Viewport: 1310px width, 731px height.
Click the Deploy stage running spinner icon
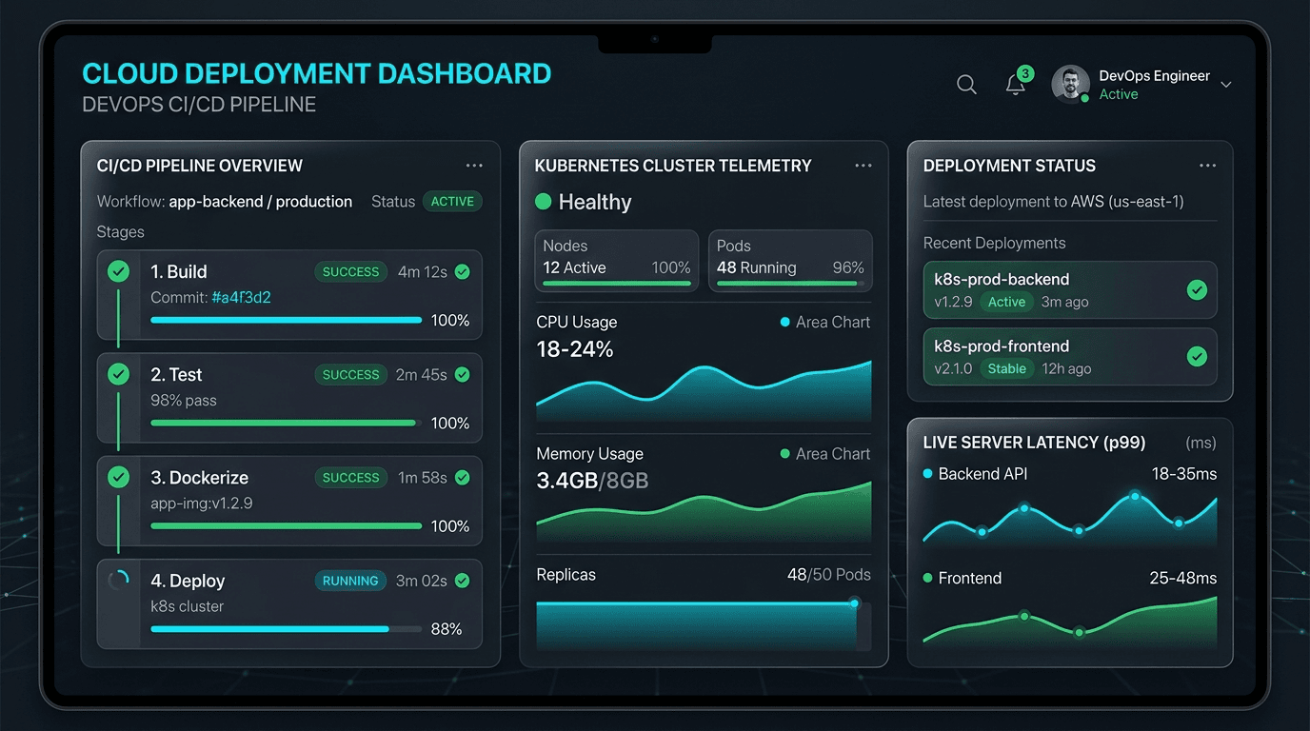118,581
